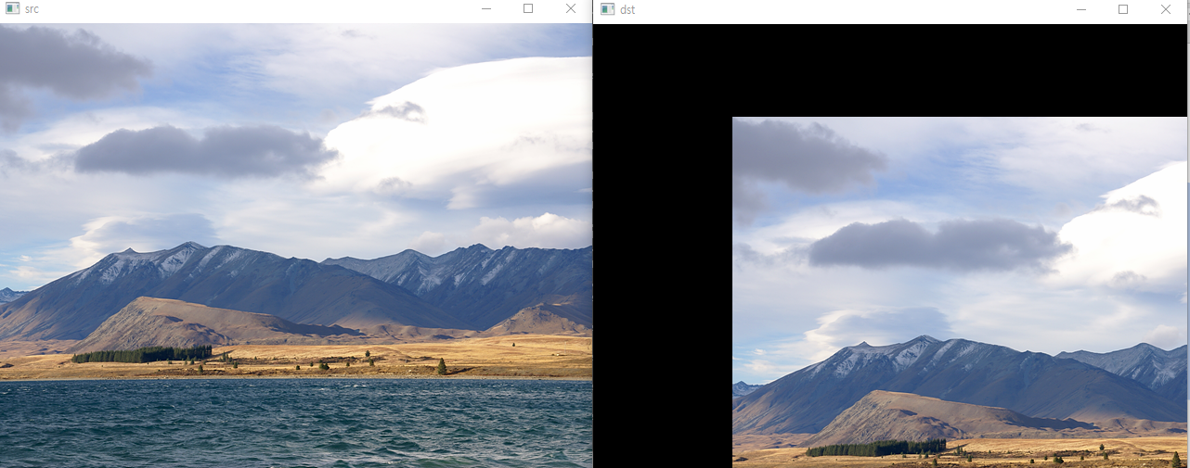The height and width of the screenshot is (468, 1190).
Task: Click the shifted landscape image in dst window
Action: point(960,292)
